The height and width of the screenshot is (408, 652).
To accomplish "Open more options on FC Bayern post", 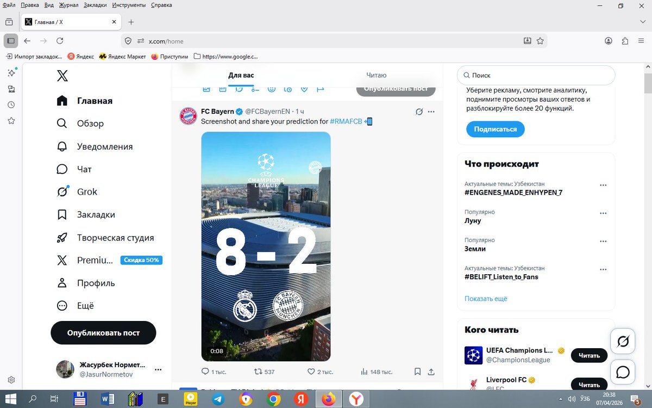I will 431,112.
